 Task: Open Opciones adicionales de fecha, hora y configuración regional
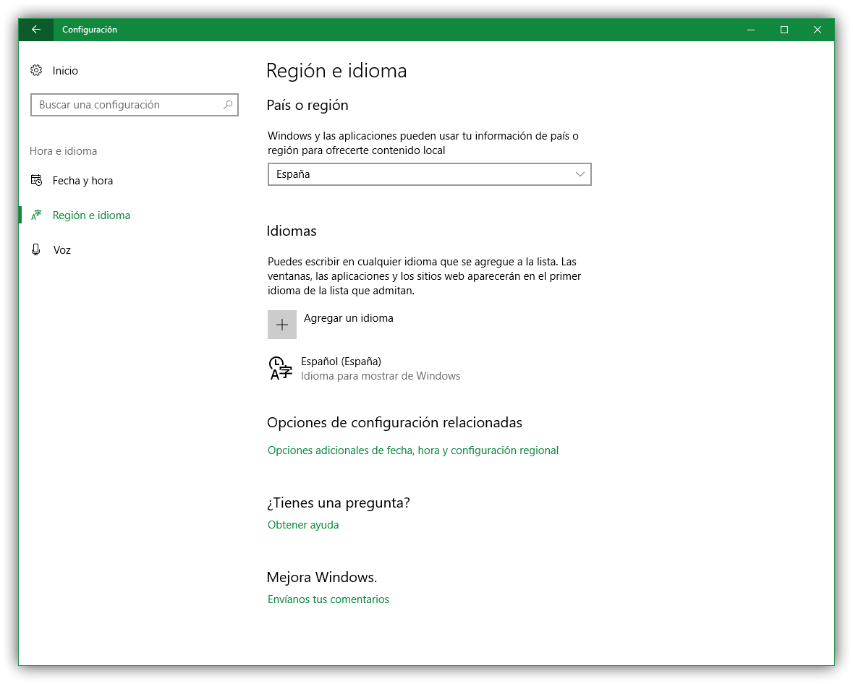point(412,450)
